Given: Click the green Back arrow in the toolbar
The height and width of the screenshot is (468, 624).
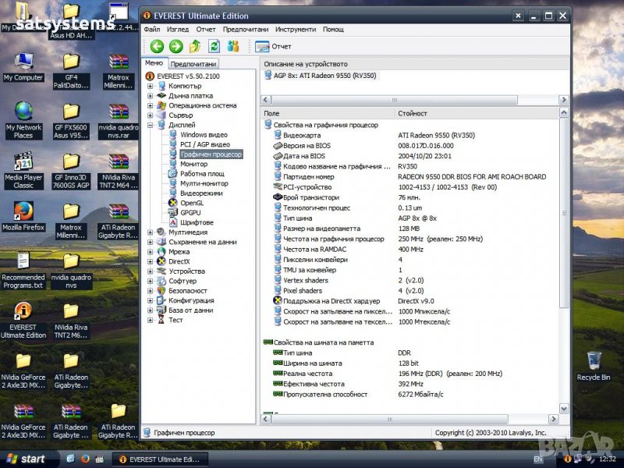Looking at the screenshot, I should (157, 47).
